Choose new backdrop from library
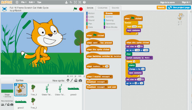The height and width of the screenshot is (110, 192). click(x=2, y=104)
